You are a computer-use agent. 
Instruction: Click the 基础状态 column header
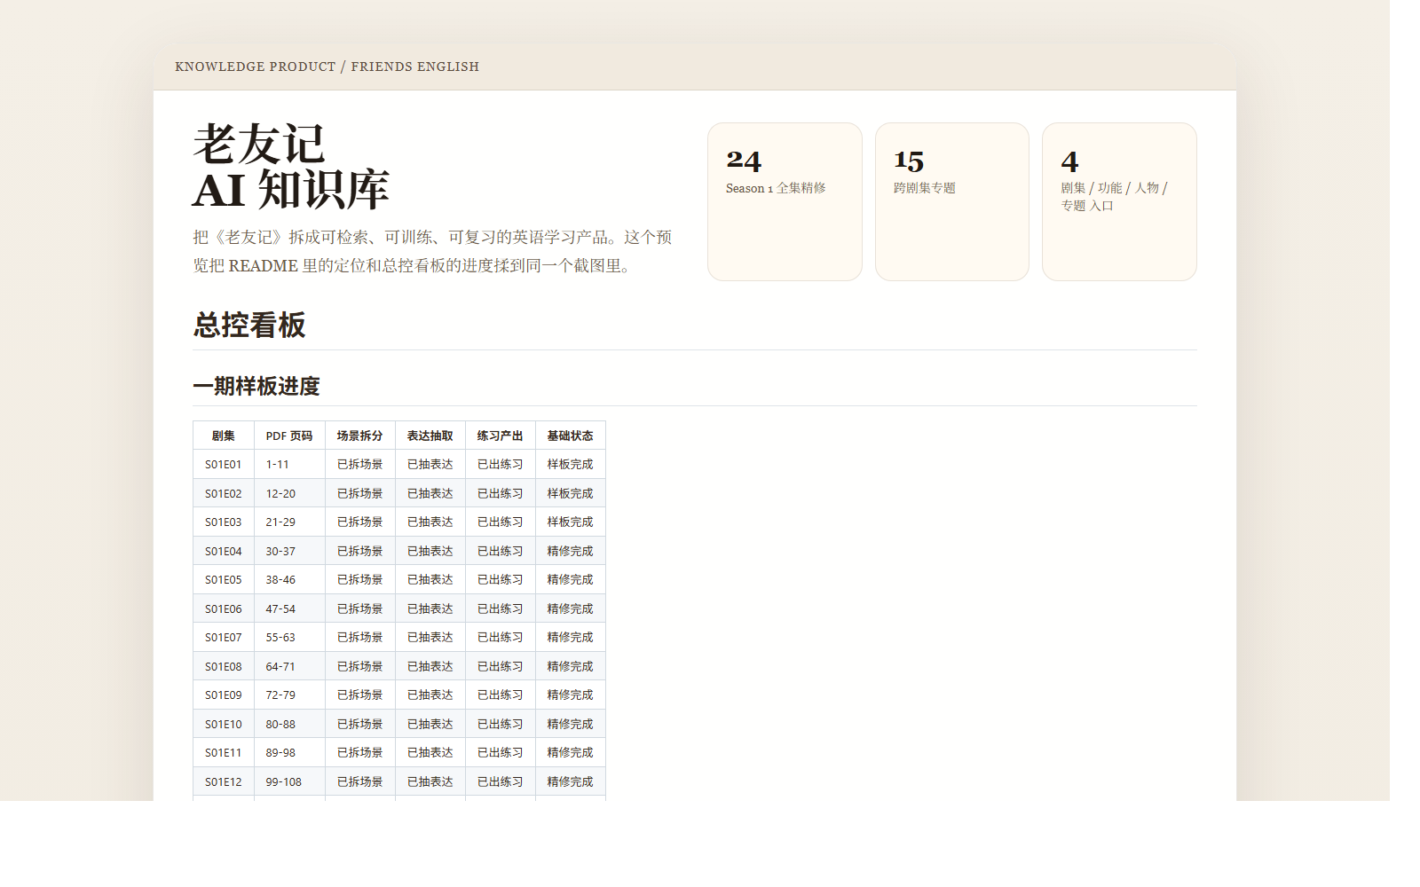click(570, 436)
